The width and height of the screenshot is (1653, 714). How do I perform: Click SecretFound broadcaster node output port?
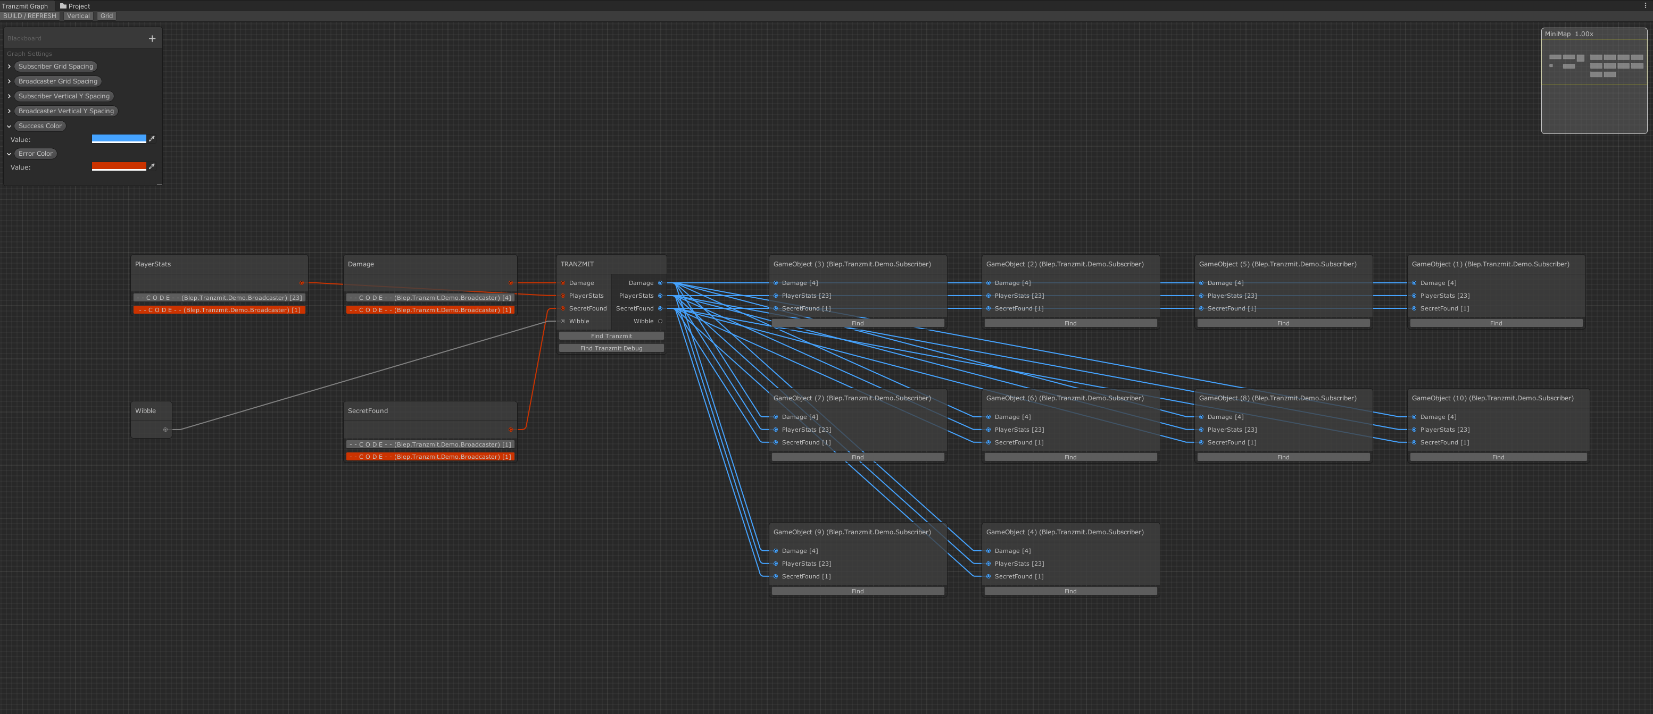click(511, 430)
